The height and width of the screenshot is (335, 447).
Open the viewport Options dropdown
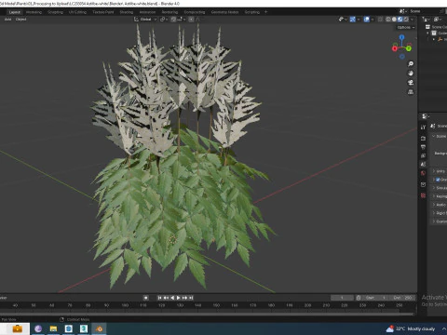(x=406, y=27)
